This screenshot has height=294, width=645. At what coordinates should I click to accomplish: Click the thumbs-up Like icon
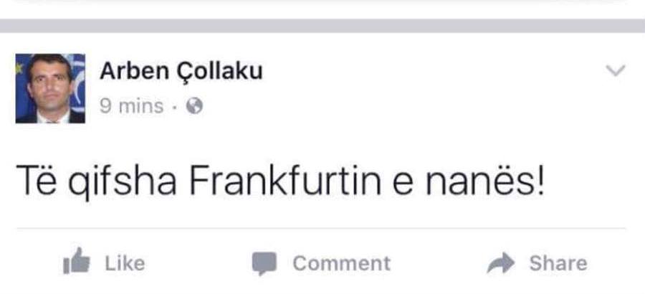point(76,264)
